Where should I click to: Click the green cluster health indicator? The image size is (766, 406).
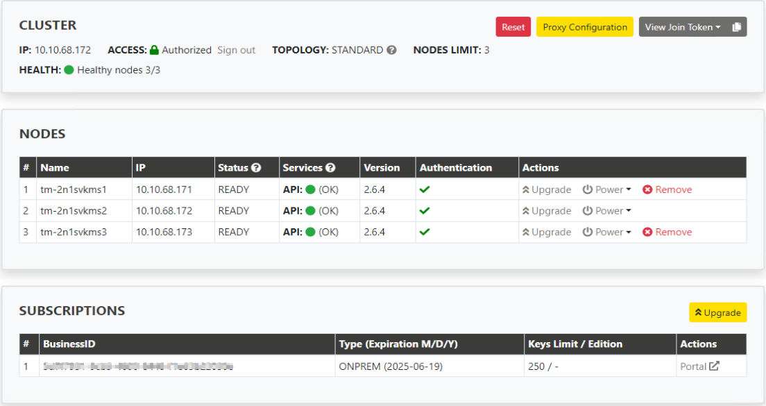point(69,70)
